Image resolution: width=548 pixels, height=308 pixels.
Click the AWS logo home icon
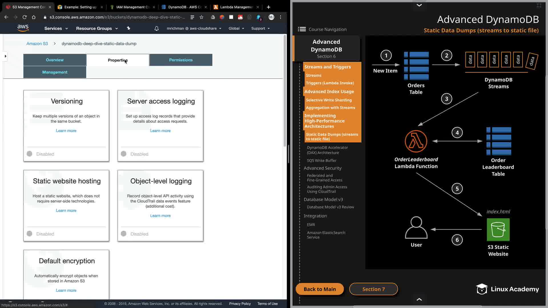click(23, 28)
